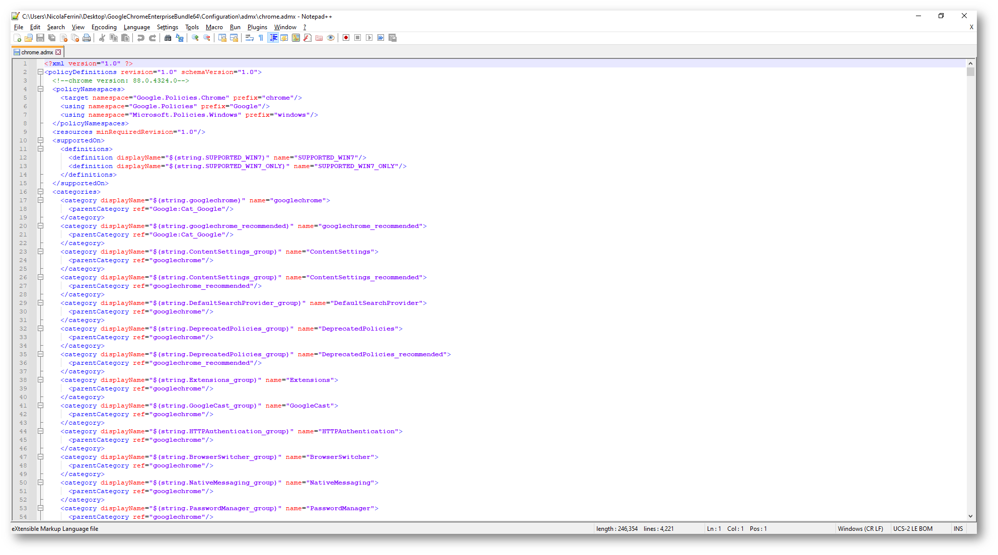Click the Copy toolbar icon
The width and height of the screenshot is (998, 555).
tap(114, 38)
